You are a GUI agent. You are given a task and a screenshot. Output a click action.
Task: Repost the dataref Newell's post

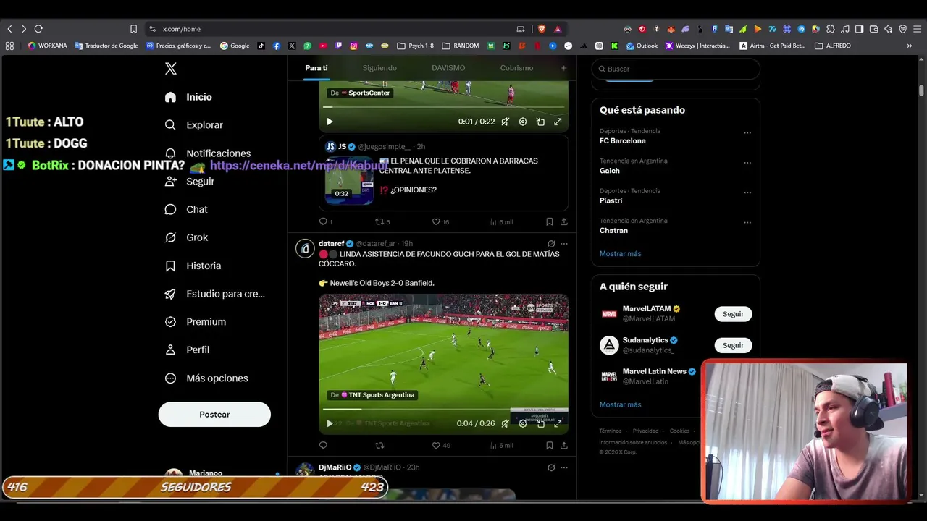379,446
